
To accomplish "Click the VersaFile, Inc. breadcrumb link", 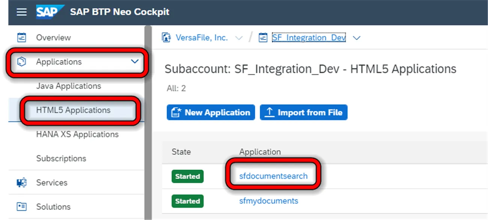I will [x=202, y=38].
